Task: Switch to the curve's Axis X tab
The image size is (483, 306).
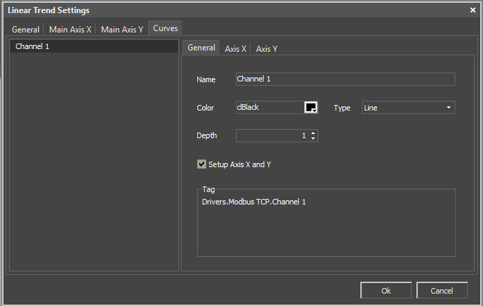Action: click(235, 49)
